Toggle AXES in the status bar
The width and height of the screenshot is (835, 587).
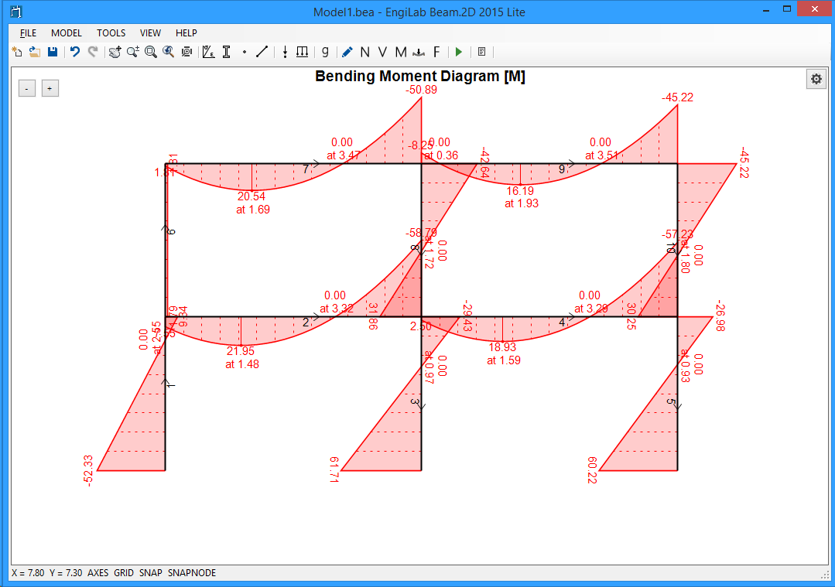coord(98,572)
